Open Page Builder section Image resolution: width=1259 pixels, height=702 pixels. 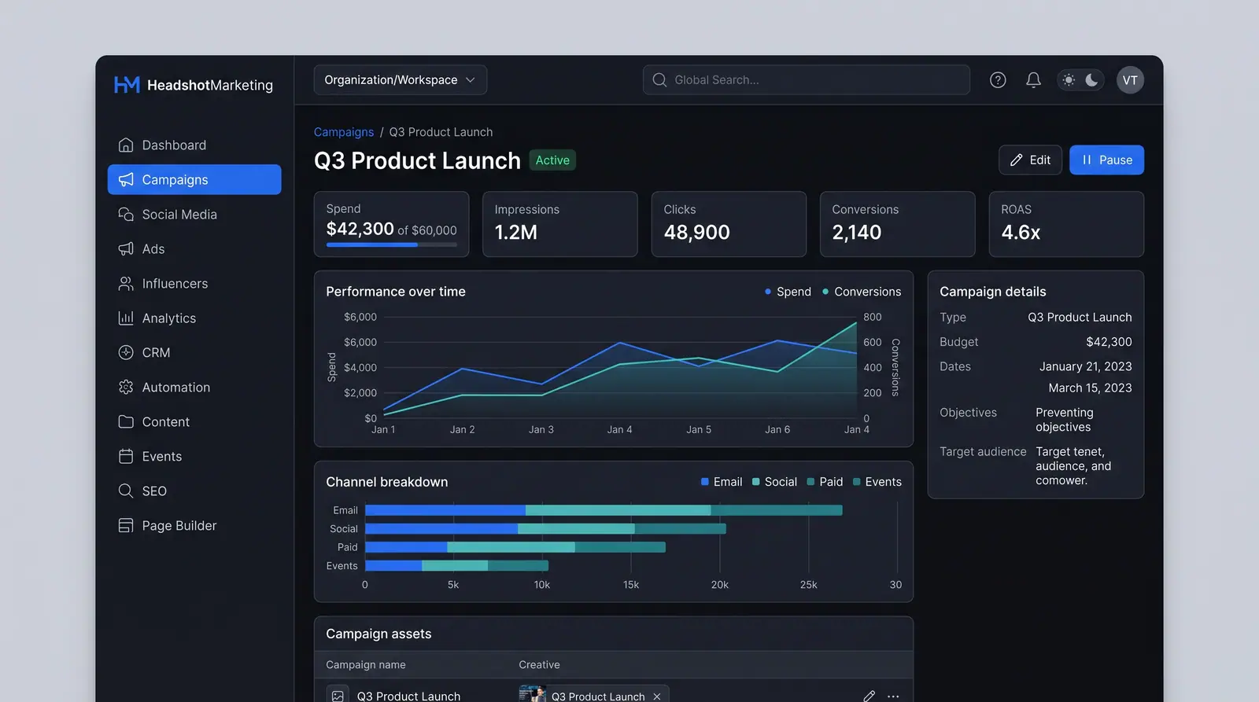pos(194,525)
